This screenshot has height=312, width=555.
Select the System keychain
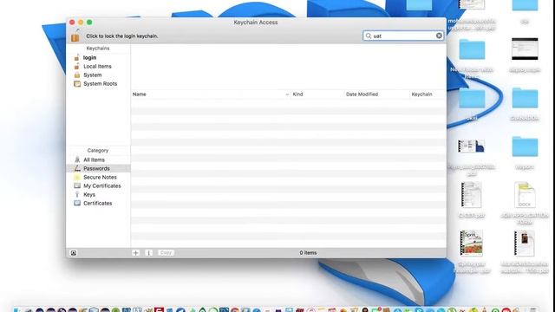pyautogui.click(x=93, y=75)
